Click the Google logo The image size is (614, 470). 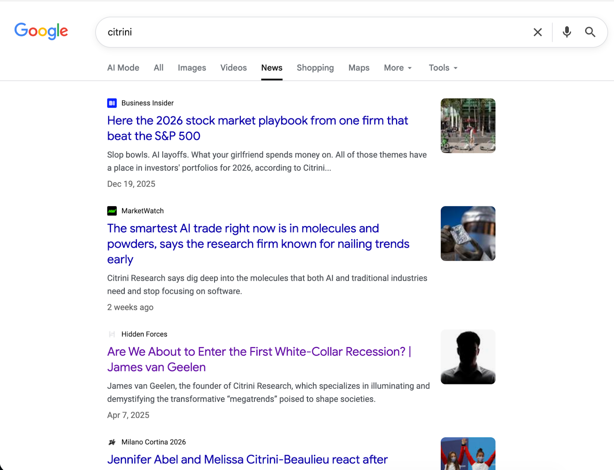(x=41, y=31)
